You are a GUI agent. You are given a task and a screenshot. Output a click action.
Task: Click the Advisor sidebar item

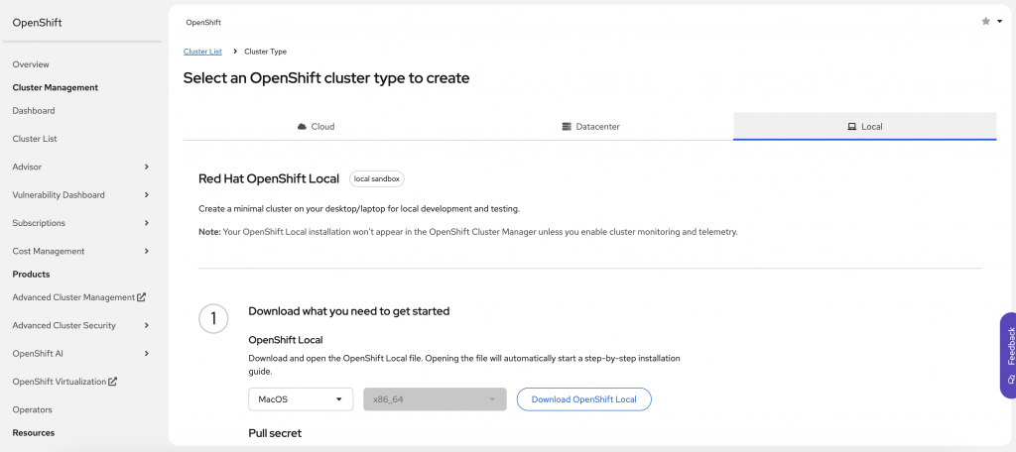point(27,168)
